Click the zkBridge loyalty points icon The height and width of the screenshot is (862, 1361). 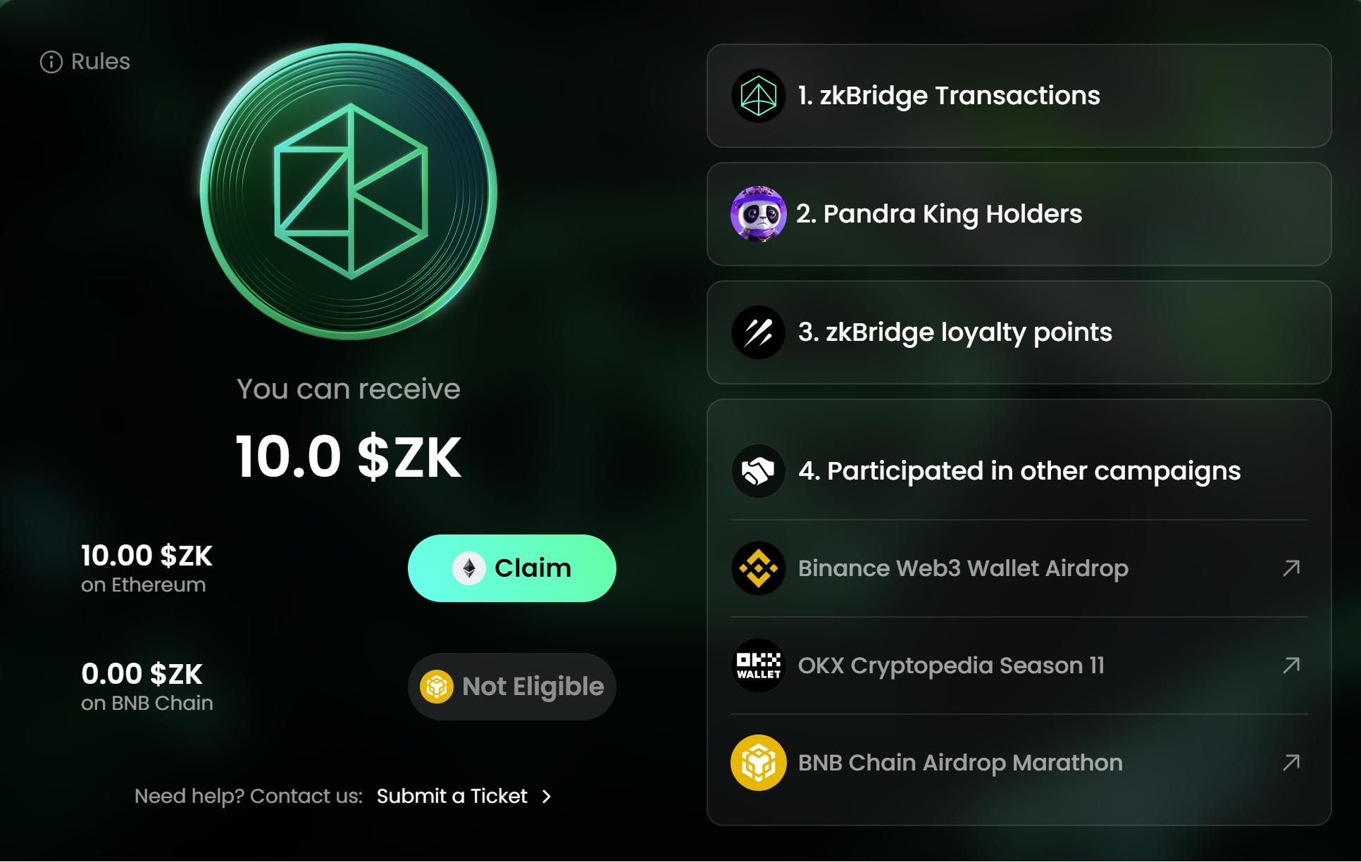[759, 332]
